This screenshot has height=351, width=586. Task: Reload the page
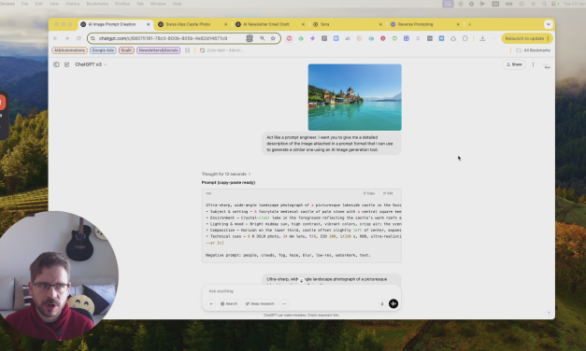[x=79, y=38]
